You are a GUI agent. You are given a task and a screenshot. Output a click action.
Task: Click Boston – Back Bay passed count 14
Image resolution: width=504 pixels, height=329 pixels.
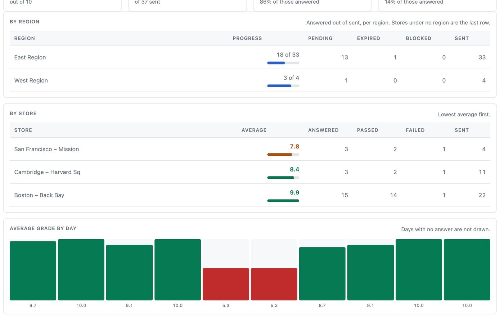(393, 195)
